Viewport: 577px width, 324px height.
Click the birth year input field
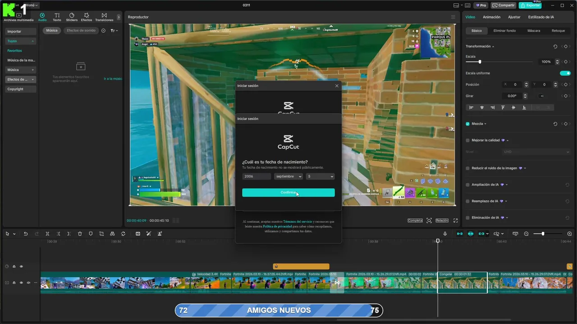pyautogui.click(x=256, y=176)
